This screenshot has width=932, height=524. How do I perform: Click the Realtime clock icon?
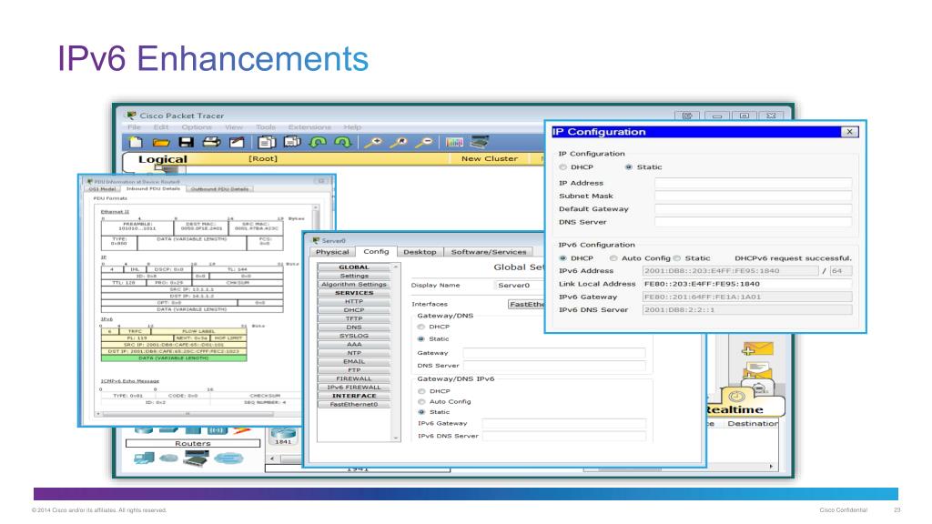tap(736, 397)
